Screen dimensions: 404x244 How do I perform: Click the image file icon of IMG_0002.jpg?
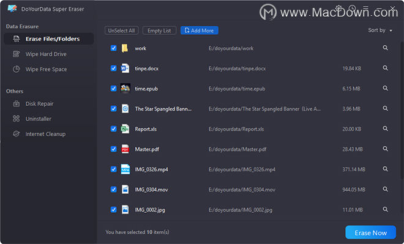pos(125,210)
